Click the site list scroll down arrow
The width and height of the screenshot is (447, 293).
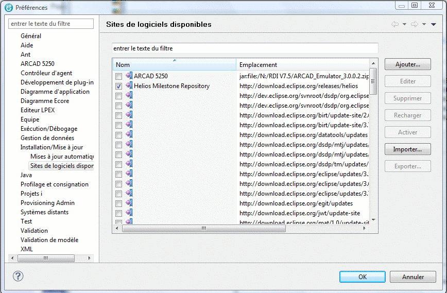tap(373, 220)
